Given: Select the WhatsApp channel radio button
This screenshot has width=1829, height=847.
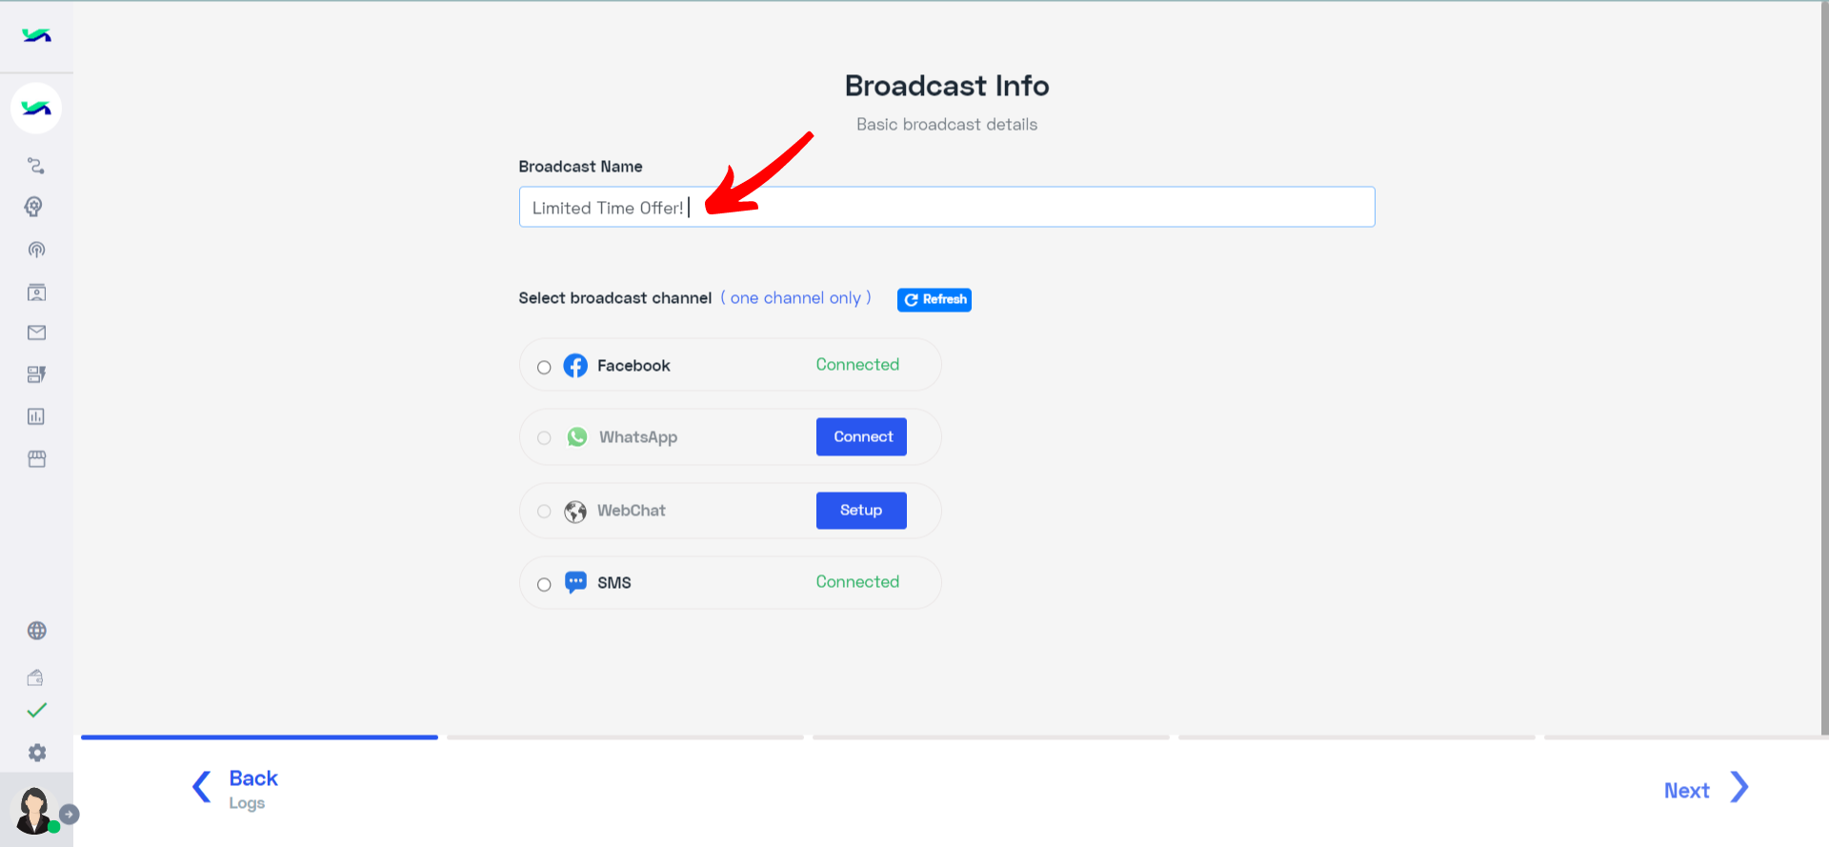Looking at the screenshot, I should click(544, 438).
